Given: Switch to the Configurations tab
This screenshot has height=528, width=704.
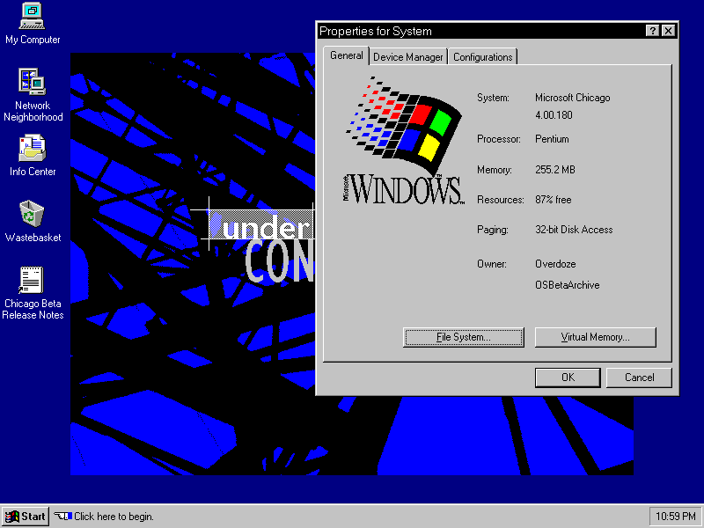Looking at the screenshot, I should [x=482, y=57].
